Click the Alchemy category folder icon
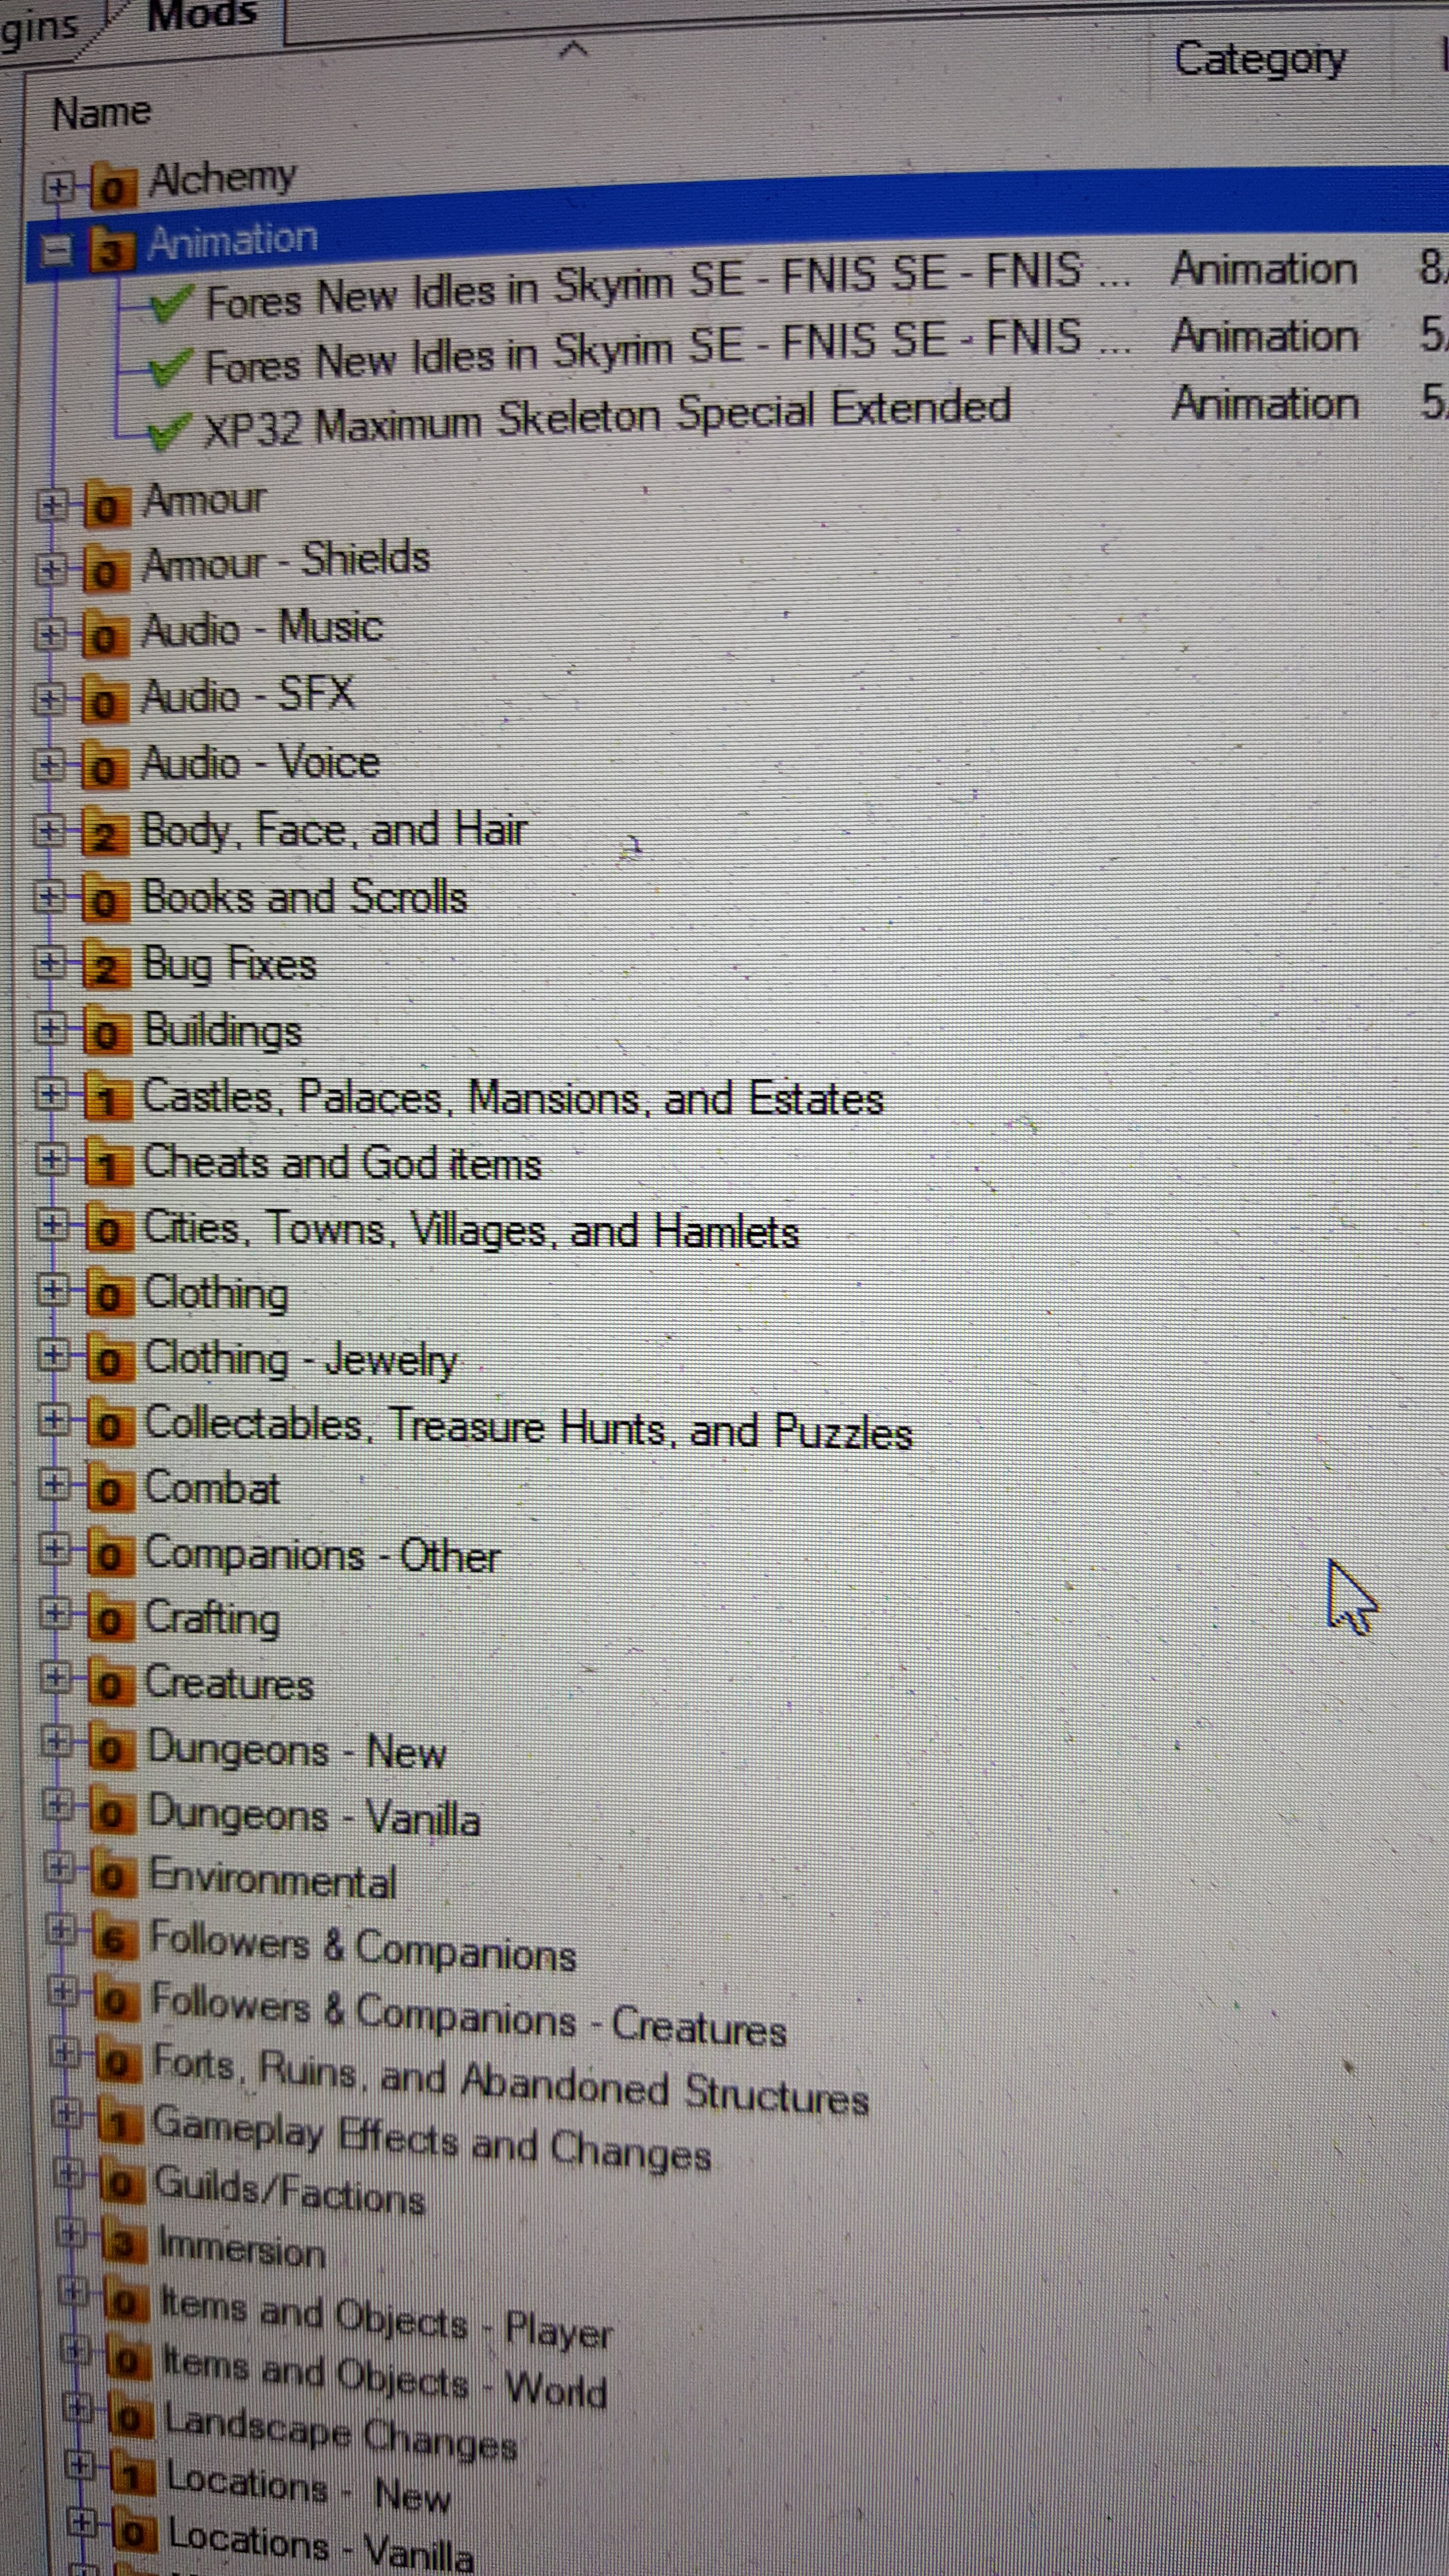Viewport: 1449px width, 2576px height. tap(113, 186)
